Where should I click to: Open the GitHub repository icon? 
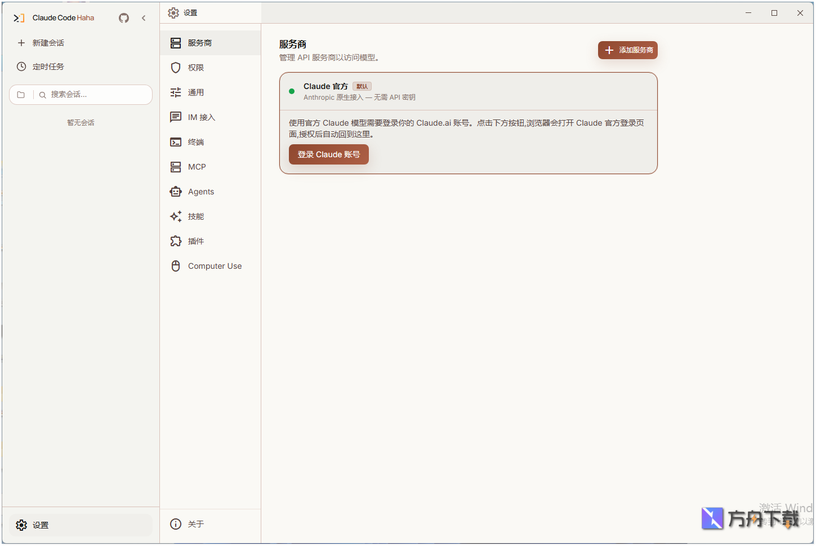124,18
